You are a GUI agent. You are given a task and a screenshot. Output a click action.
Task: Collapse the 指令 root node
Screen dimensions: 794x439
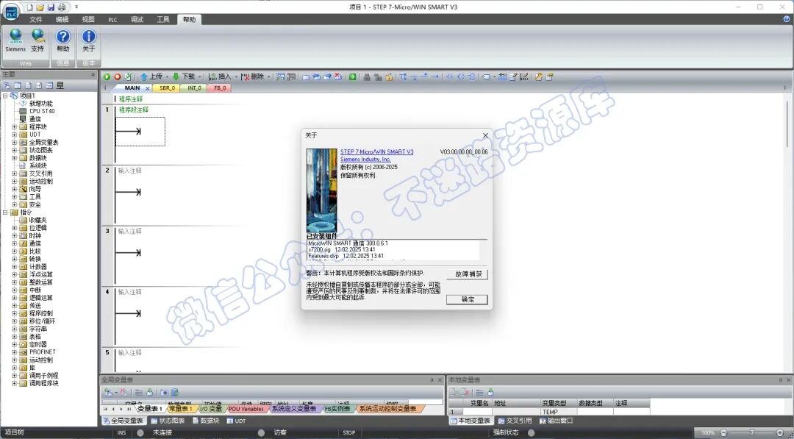(x=5, y=213)
